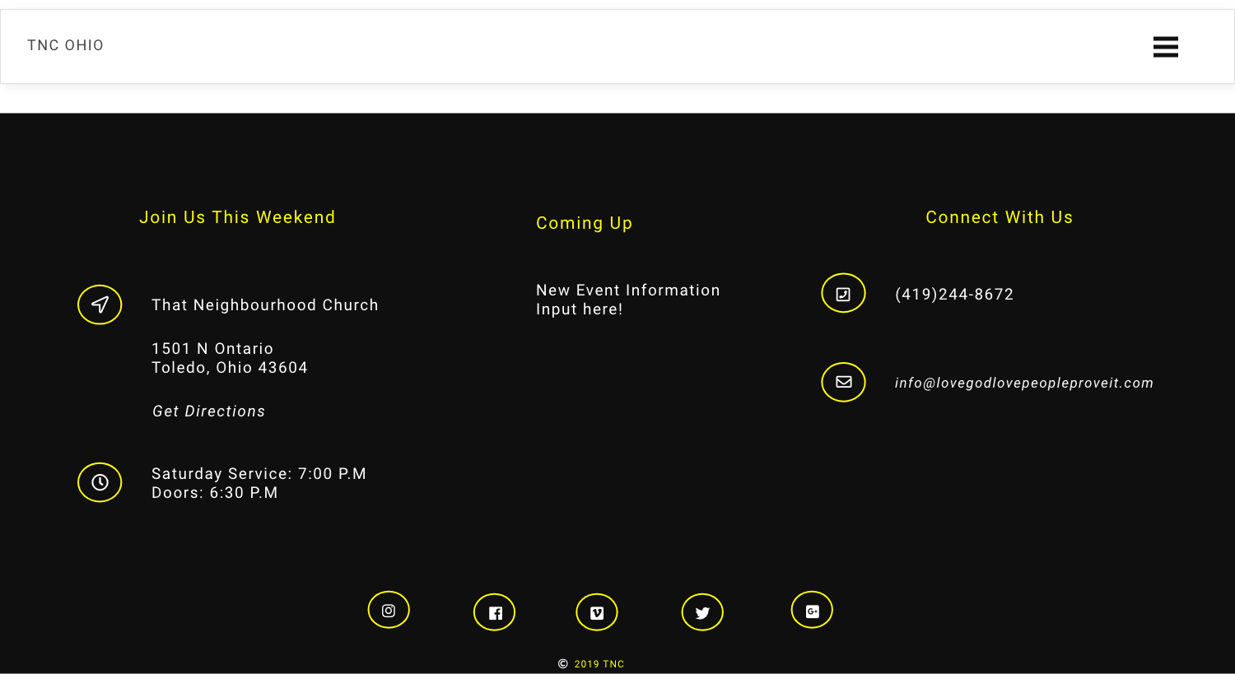This screenshot has height=674, width=1235.
Task: Click the Vimeo video icon
Action: pos(596,612)
